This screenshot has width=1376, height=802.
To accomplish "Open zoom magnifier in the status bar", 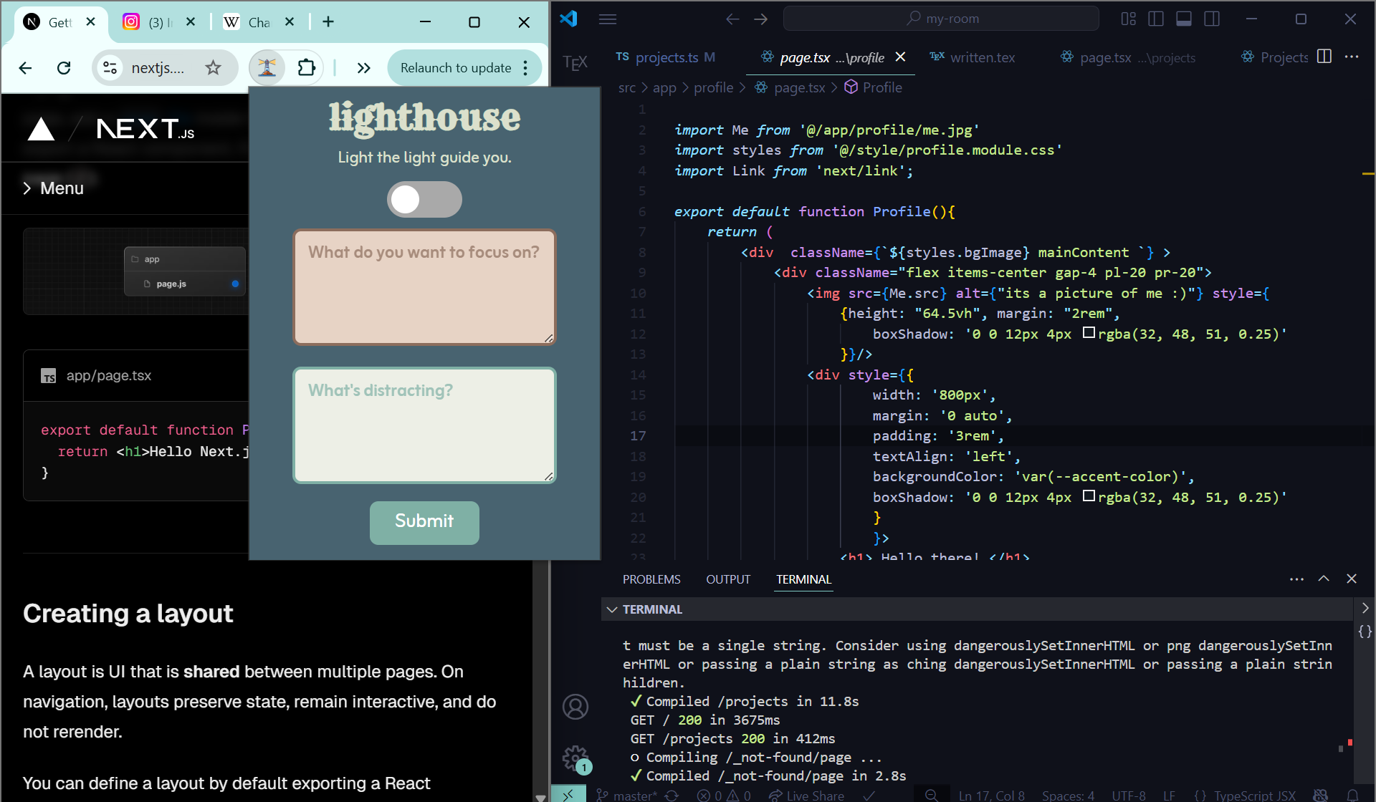I will [932, 796].
